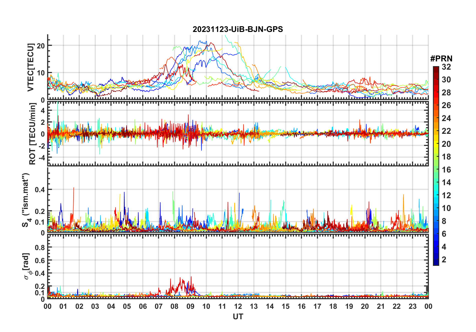Select the UT x-axis label

[x=238, y=317]
